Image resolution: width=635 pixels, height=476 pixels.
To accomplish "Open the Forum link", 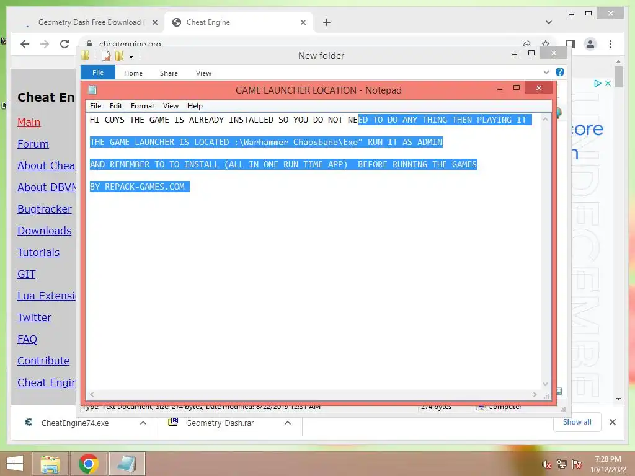I will tap(33, 144).
